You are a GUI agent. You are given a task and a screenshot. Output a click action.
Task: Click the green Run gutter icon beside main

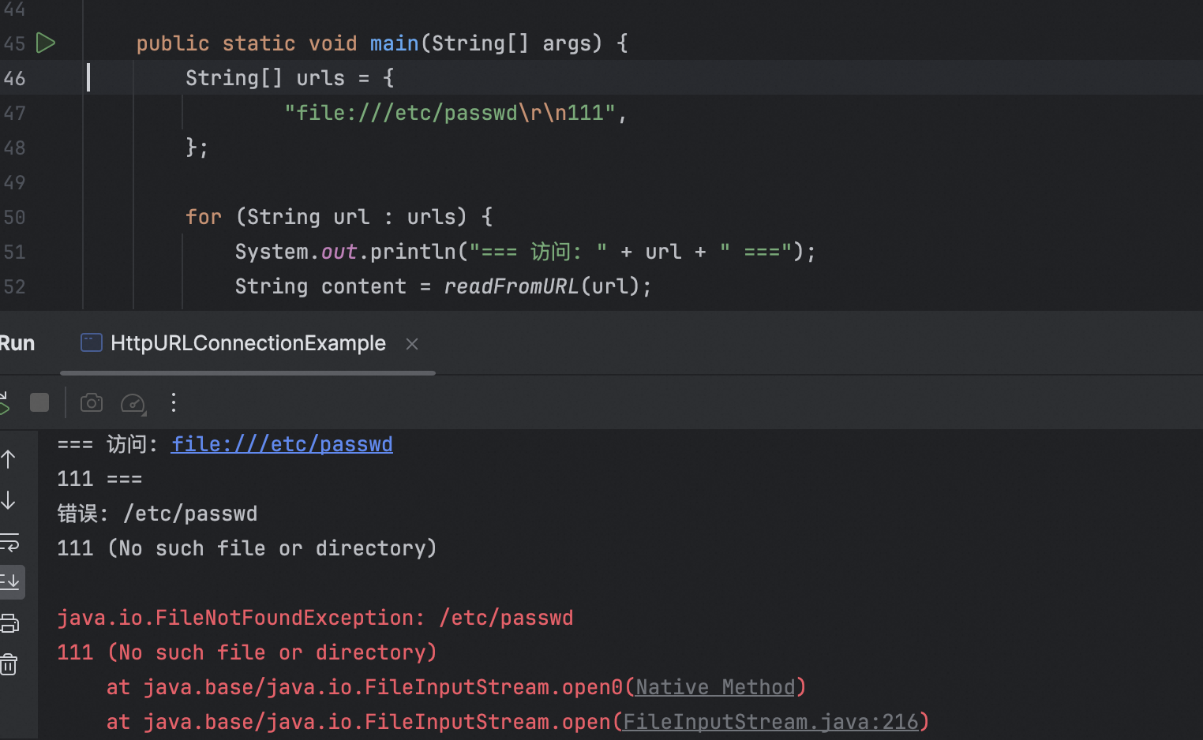tap(46, 43)
